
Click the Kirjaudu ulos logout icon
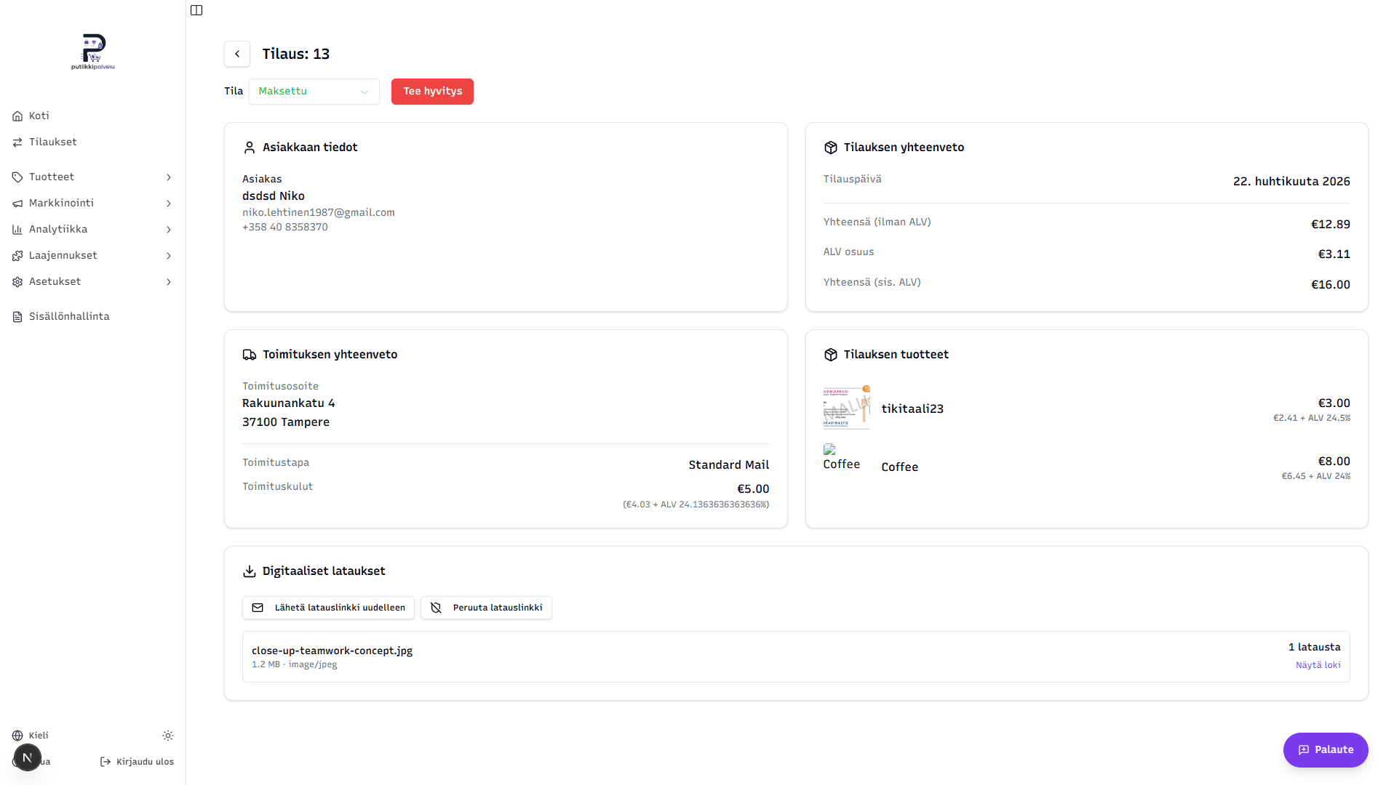[105, 762]
